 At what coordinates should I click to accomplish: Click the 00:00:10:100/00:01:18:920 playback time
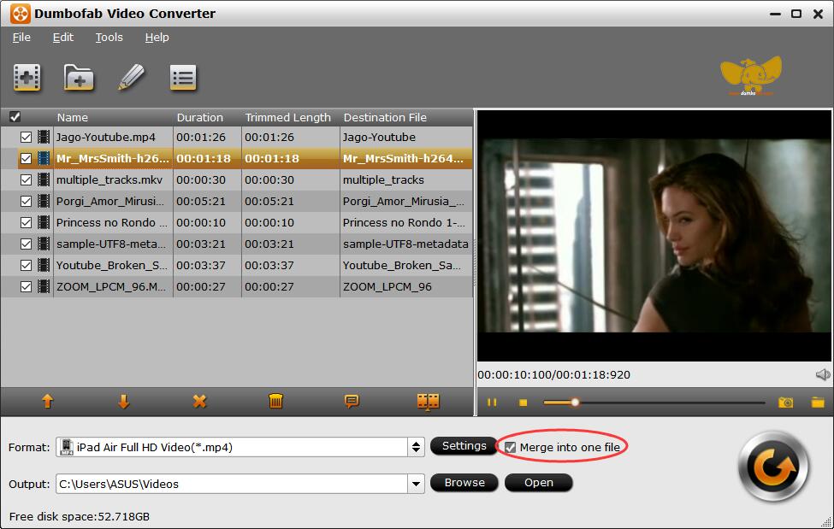point(553,375)
